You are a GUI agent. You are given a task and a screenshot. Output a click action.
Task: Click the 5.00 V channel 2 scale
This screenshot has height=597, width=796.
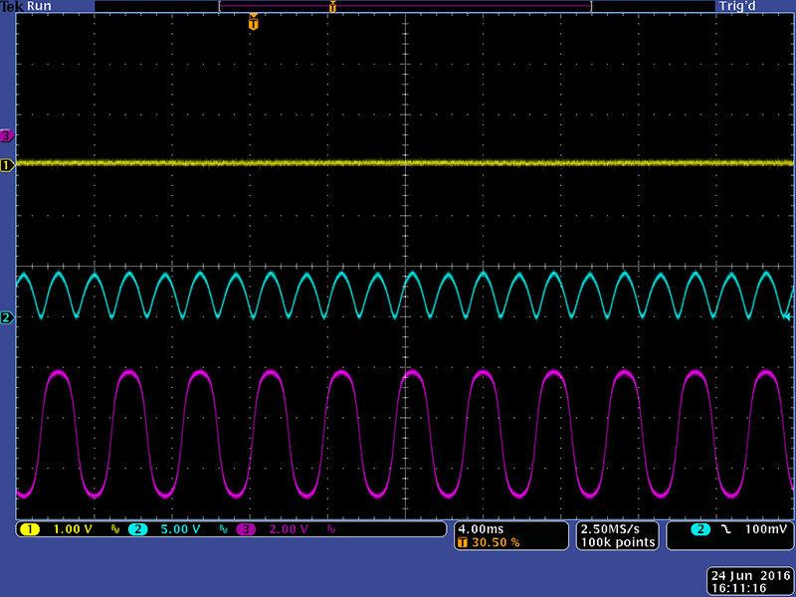[x=180, y=529]
